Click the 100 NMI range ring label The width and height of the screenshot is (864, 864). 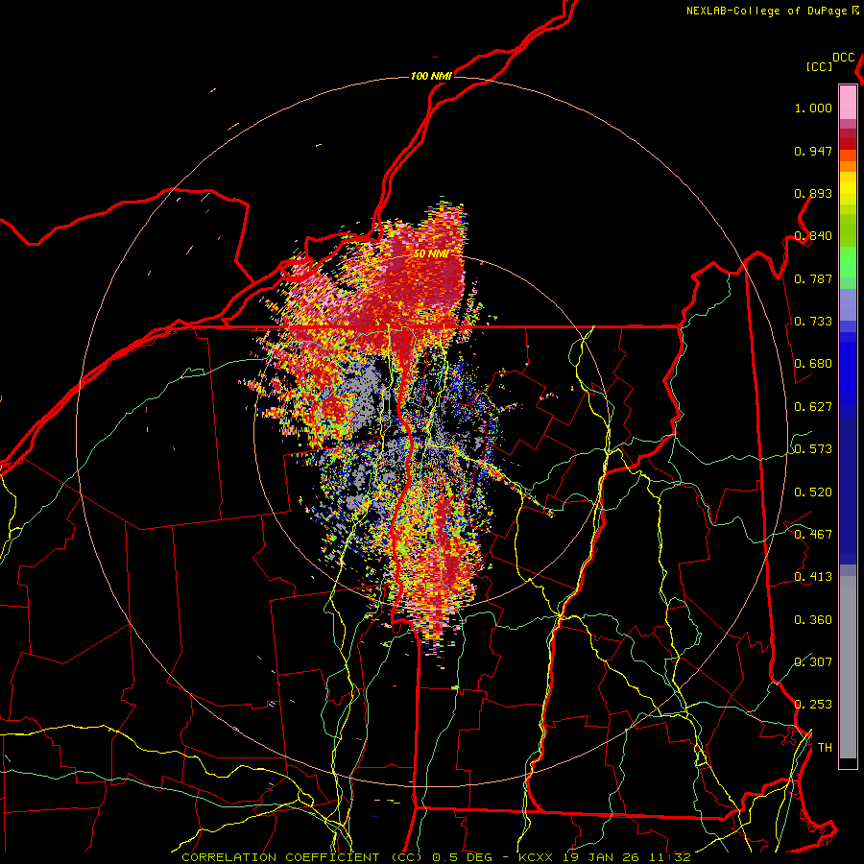point(431,76)
